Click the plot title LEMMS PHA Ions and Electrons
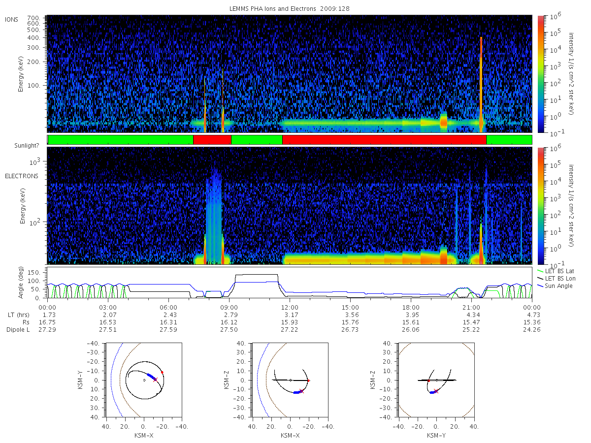Image resolution: width=591 pixels, height=443 pixels. click(290, 9)
